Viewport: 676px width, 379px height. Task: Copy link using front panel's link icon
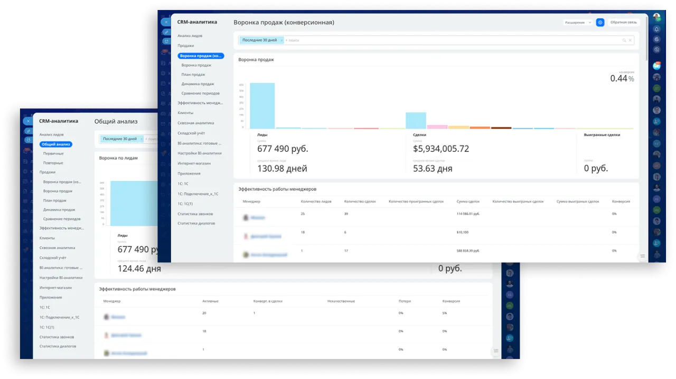coord(166,32)
